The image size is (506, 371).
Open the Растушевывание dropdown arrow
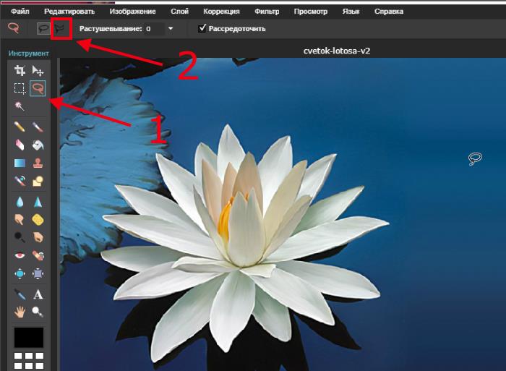[x=171, y=29]
